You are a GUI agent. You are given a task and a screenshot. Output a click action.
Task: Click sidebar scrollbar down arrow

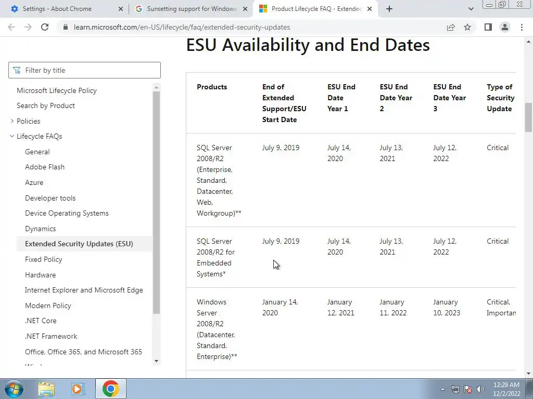(156, 361)
